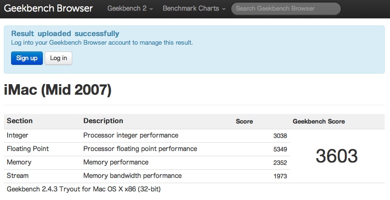Click the Description column header

[x=103, y=121]
